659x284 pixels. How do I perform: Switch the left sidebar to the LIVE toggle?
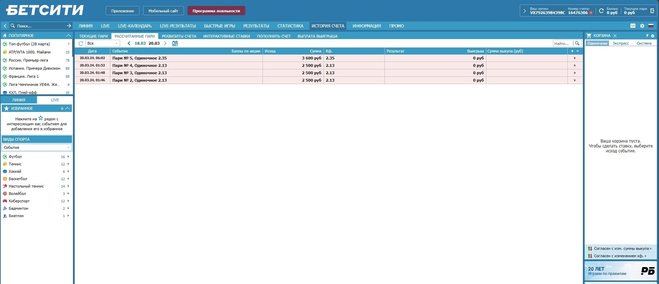[x=55, y=100]
